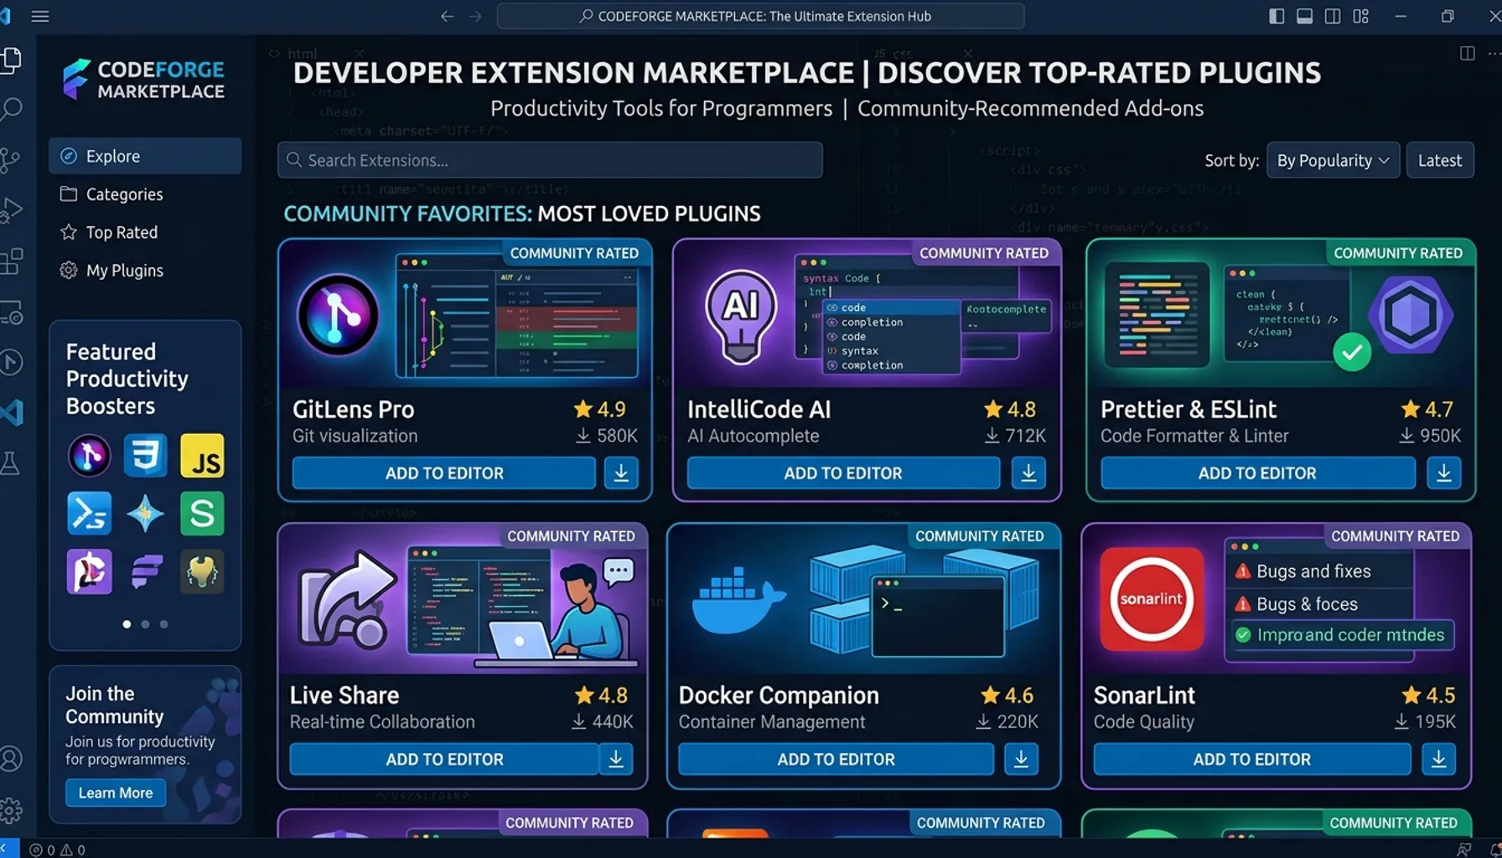
Task: Open the Customize Layout icon in title bar
Action: click(1360, 16)
